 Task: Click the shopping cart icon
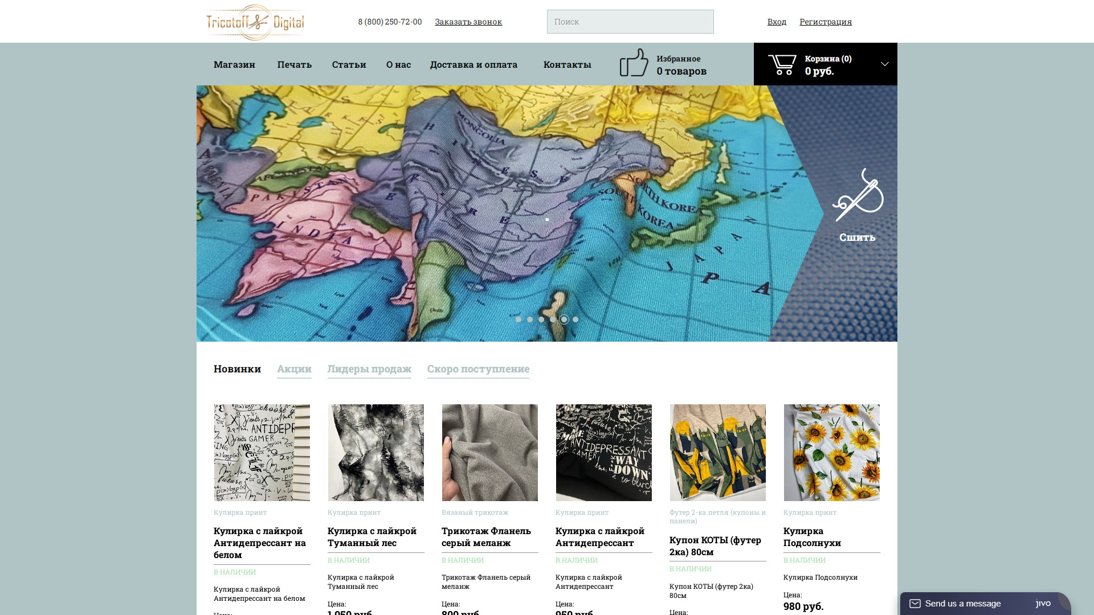782,64
